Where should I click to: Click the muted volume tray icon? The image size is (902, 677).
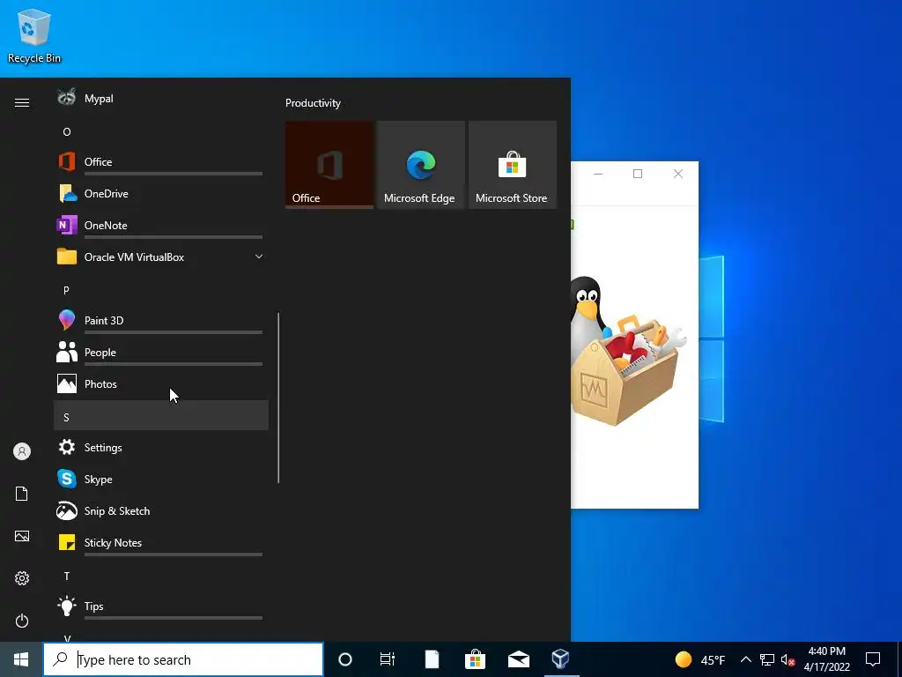pyautogui.click(x=787, y=659)
